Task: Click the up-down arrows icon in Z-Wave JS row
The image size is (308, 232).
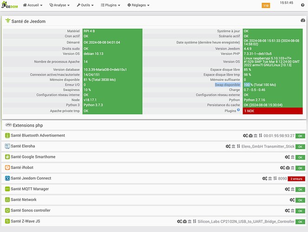Action: coord(195,221)
